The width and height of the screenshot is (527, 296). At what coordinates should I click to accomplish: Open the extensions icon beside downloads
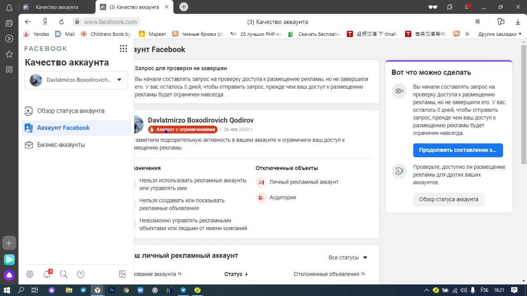pyautogui.click(x=501, y=22)
